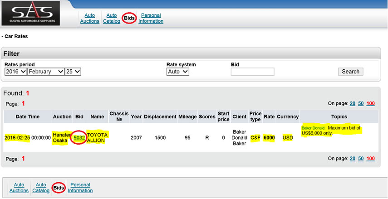
Task: Open the Rate system Auto dropdown
Action: click(x=177, y=72)
